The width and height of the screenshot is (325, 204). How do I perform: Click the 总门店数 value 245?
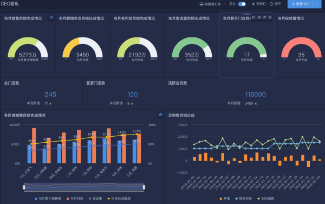point(50,94)
